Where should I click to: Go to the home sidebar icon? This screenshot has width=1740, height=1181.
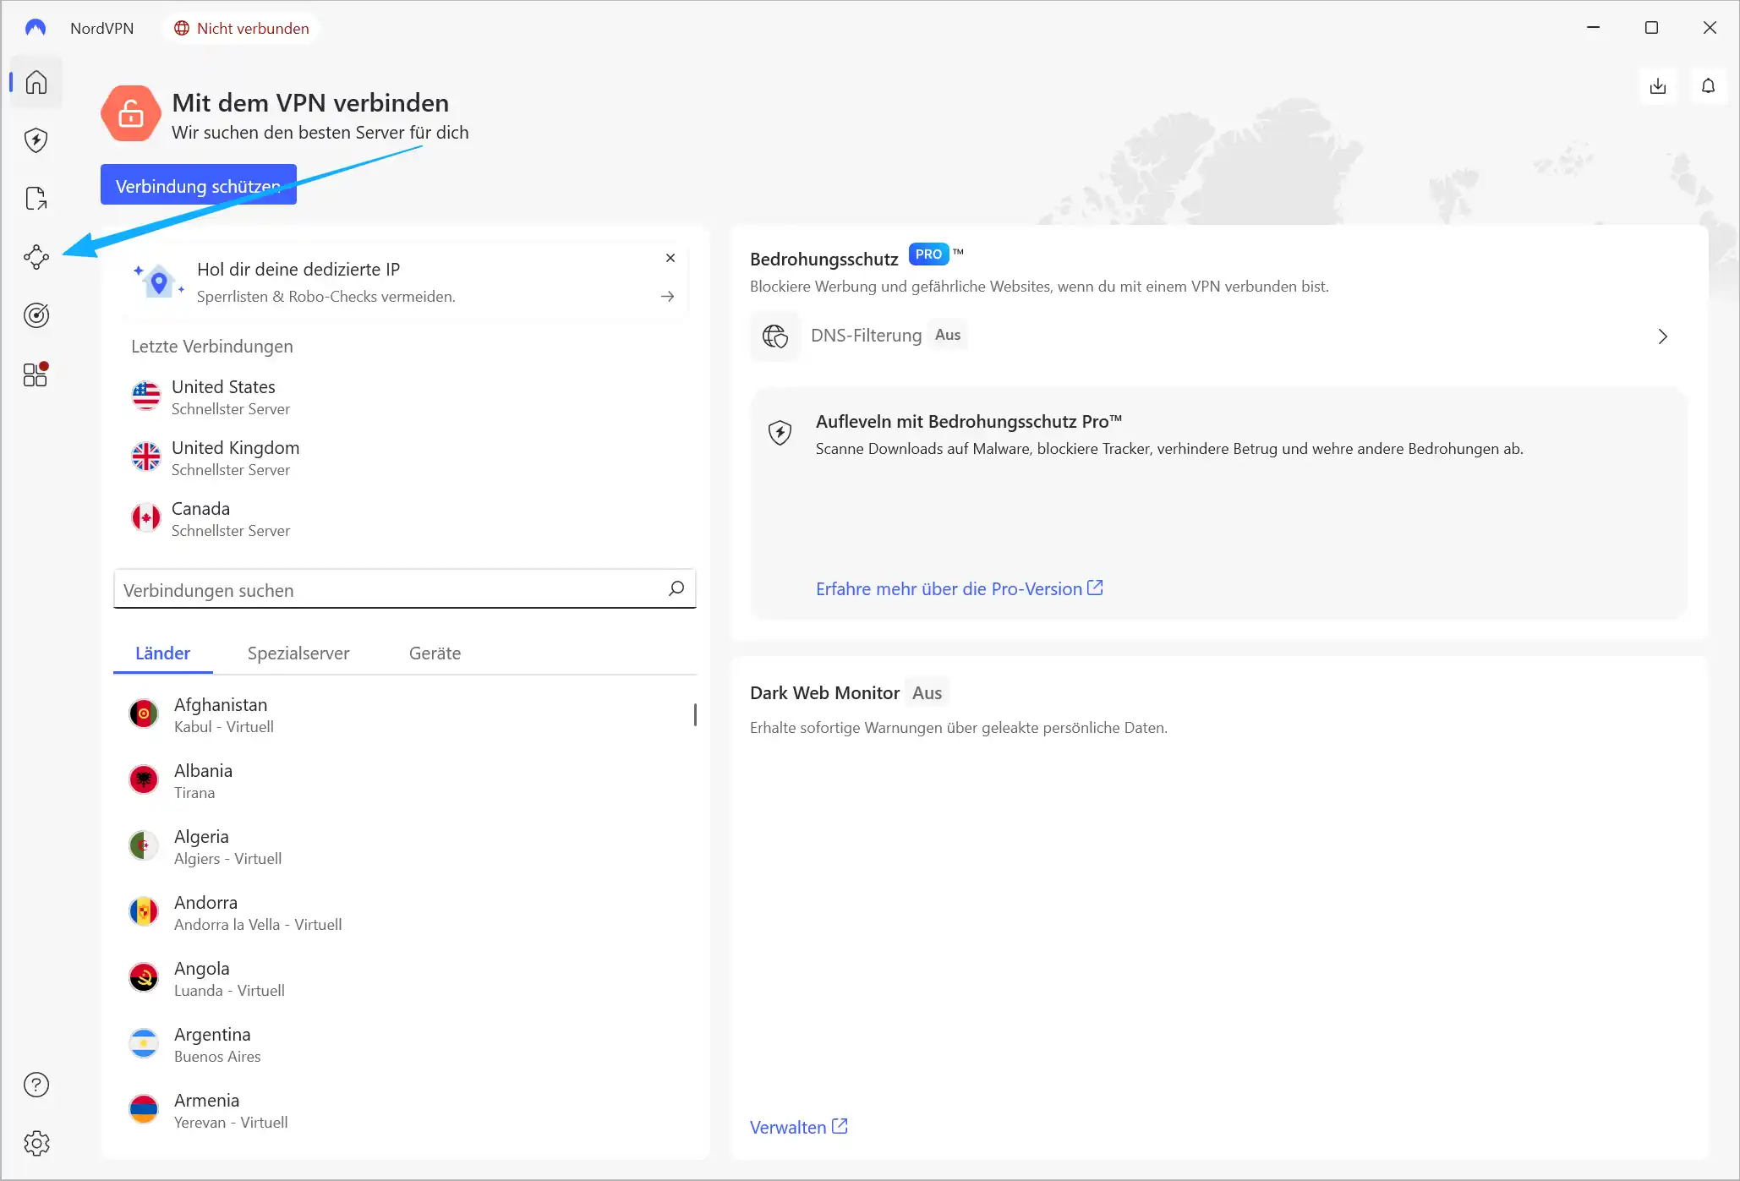coord(36,82)
